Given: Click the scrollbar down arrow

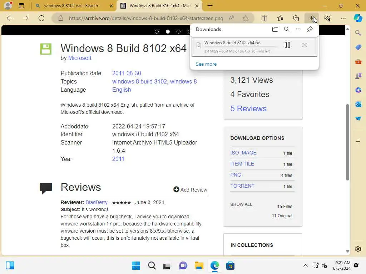Looking at the screenshot, I should click(x=347, y=251).
